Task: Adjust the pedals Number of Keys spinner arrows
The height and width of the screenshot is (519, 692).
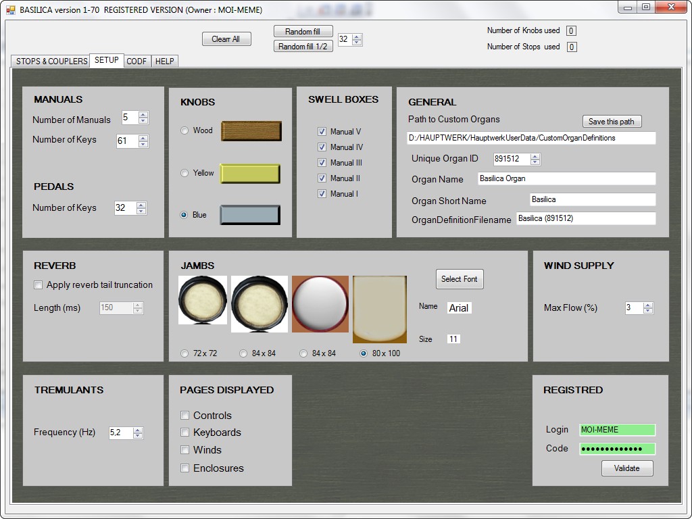Action: 141,208
